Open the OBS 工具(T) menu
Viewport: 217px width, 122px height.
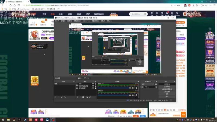(103, 21)
